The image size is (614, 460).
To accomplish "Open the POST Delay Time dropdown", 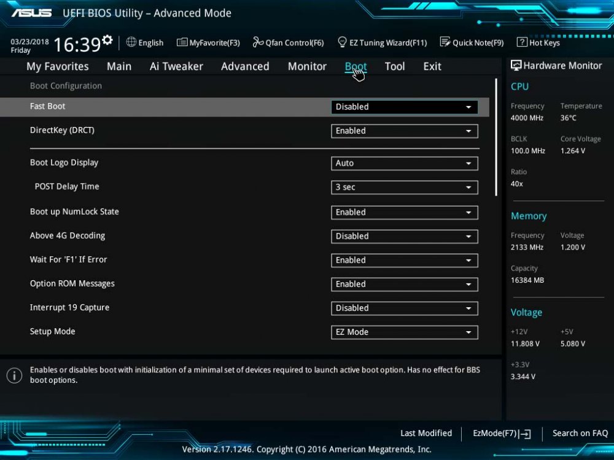I will 404,187.
